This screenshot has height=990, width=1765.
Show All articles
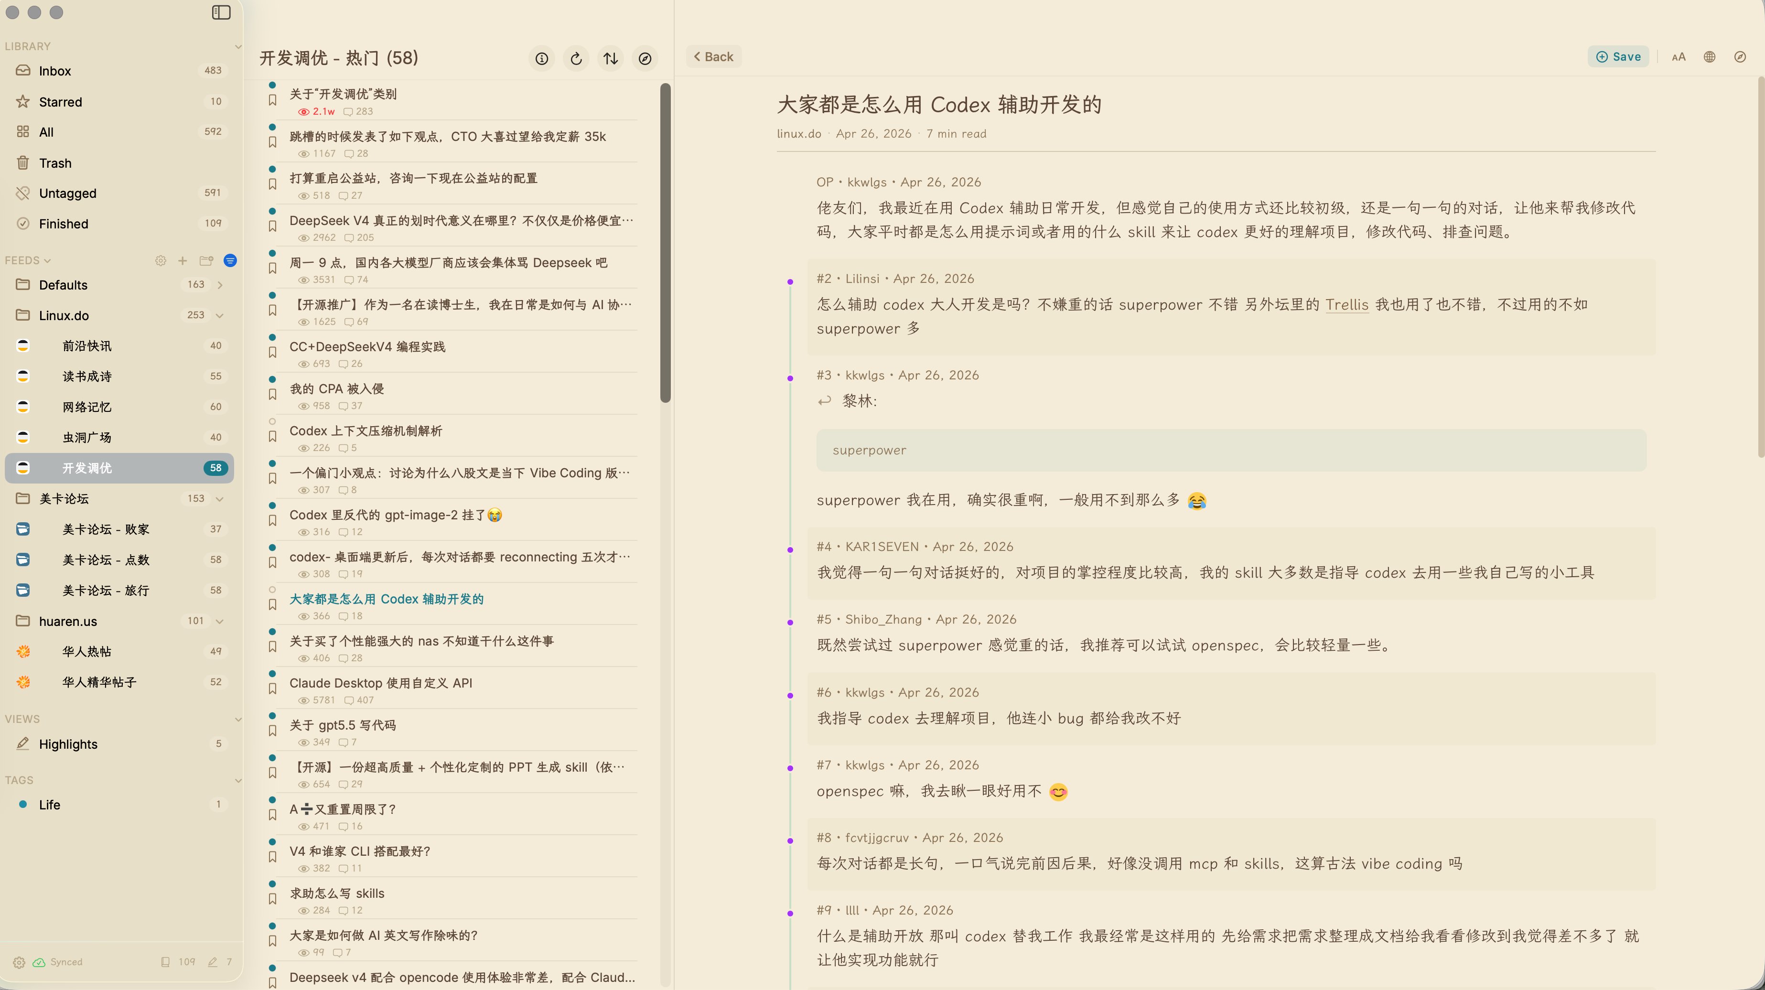tap(119, 132)
